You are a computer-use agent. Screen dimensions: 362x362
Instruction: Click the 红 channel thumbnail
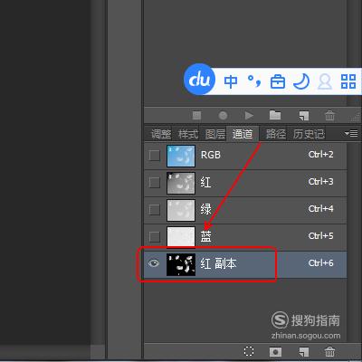pos(181,183)
